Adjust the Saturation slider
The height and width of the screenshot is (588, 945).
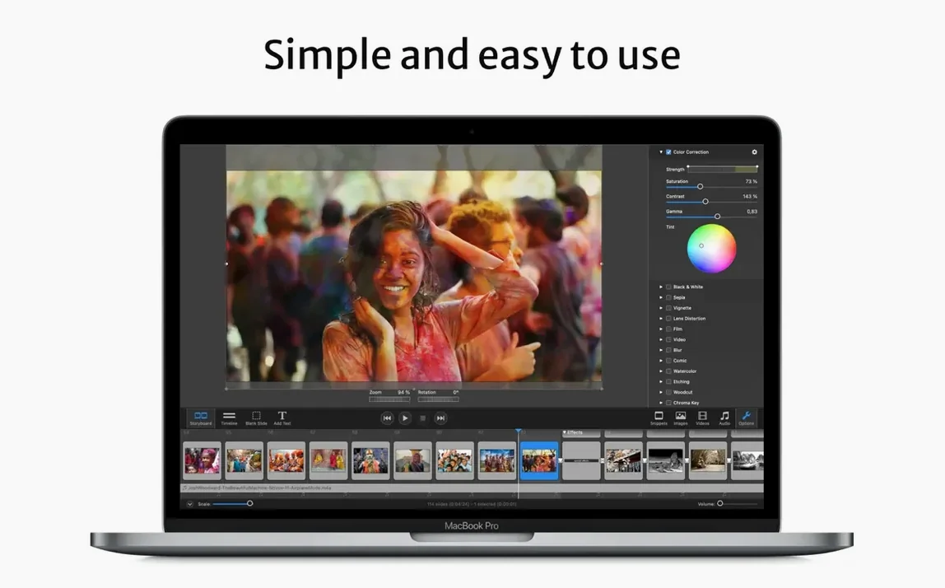[711, 187]
